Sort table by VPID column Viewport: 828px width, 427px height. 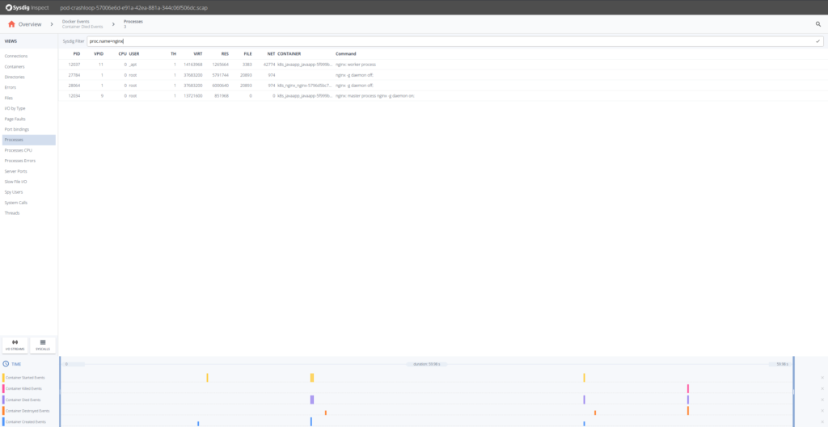98,54
